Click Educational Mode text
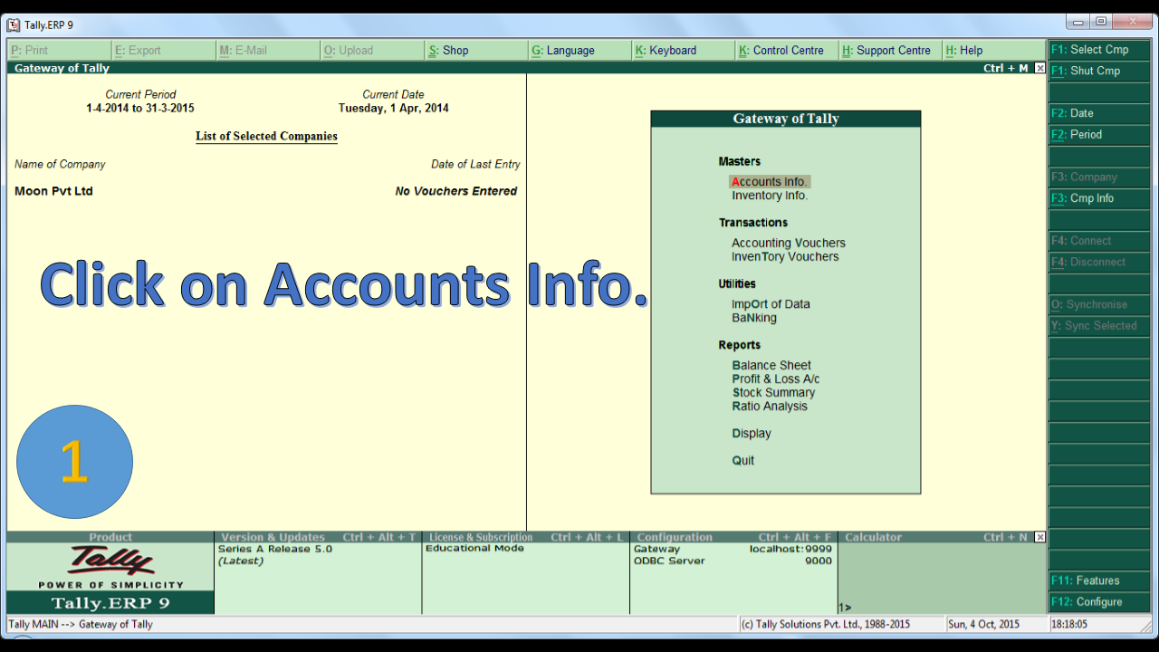Viewport: 1159px width, 652px height. 474,548
